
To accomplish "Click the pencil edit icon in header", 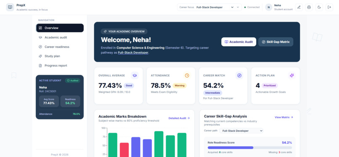I will pyautogui.click(x=299, y=7).
